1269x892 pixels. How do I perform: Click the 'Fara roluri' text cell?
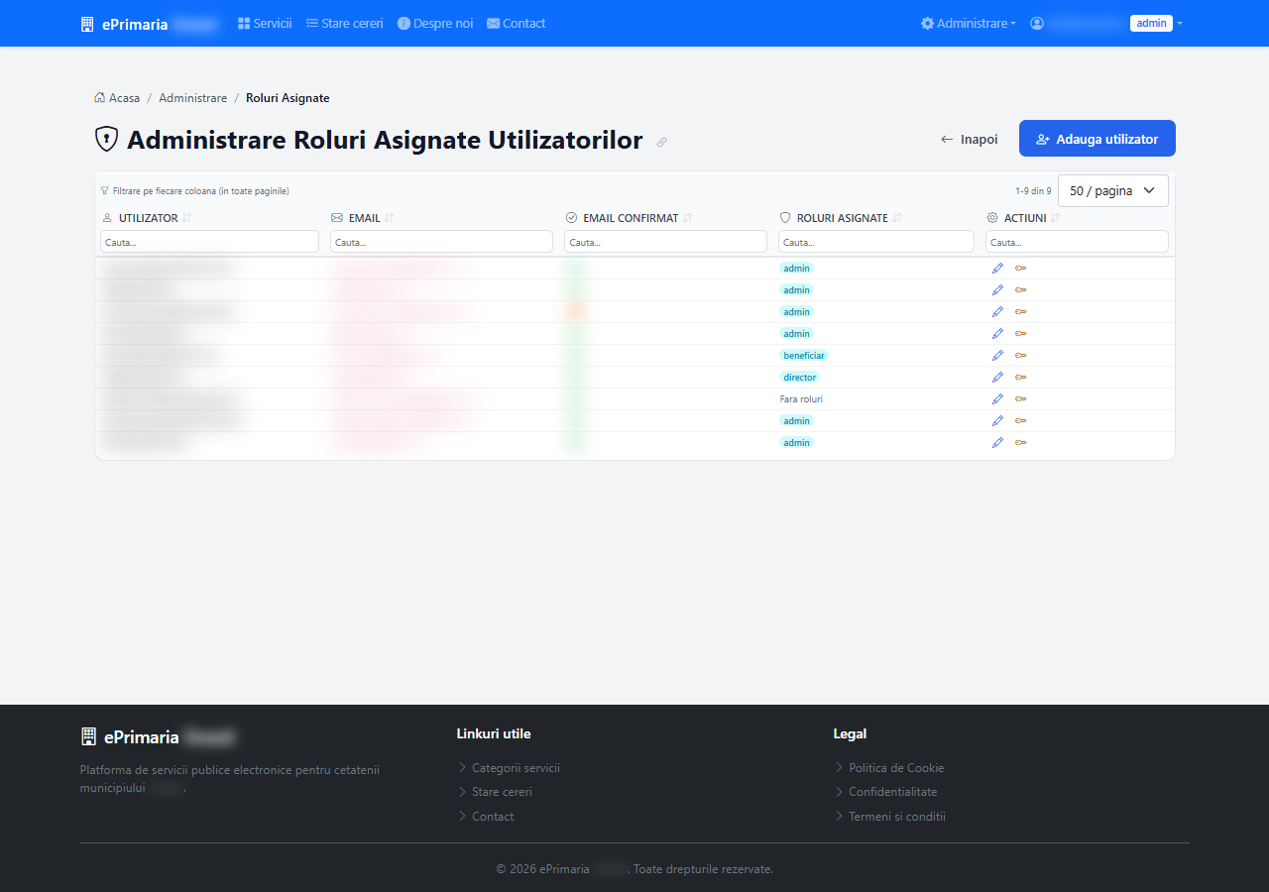801,399
